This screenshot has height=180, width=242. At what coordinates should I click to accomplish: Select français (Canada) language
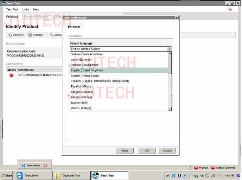[x=119, y=92]
